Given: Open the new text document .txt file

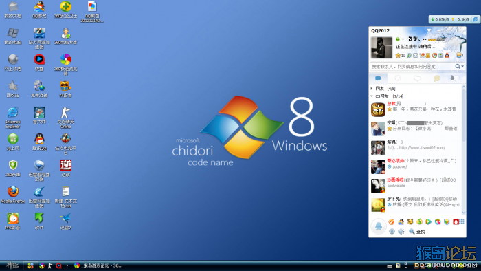Looking at the screenshot, I should (x=66, y=197).
